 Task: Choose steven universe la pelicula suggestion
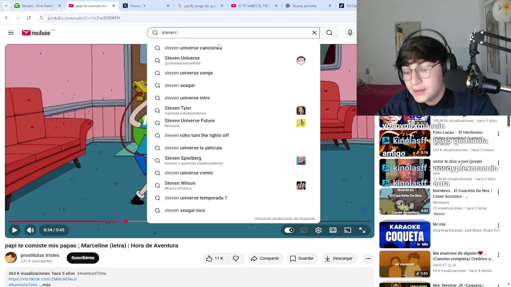234,148
